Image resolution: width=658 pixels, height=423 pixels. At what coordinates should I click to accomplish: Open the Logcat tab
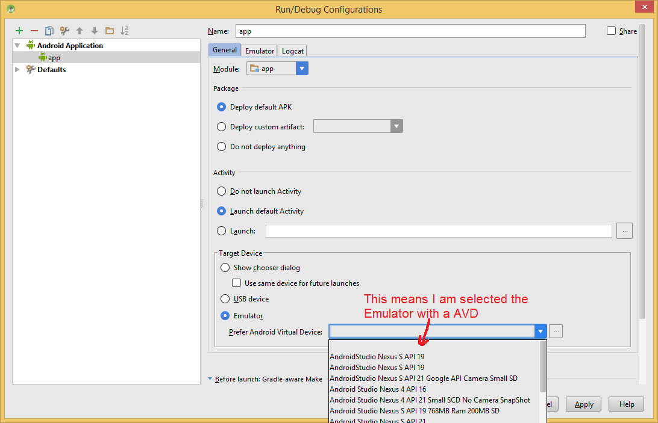[x=293, y=51]
